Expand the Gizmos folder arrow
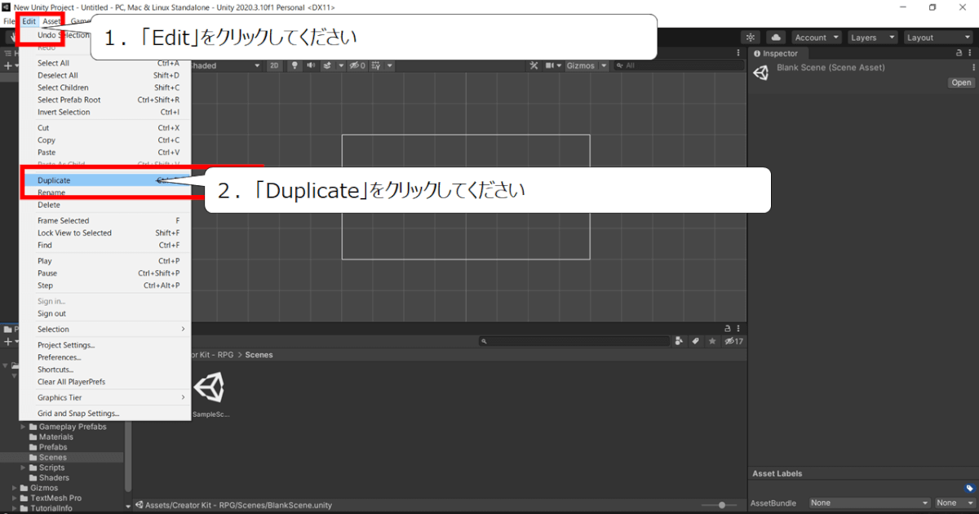Image resolution: width=979 pixels, height=514 pixels. point(14,488)
